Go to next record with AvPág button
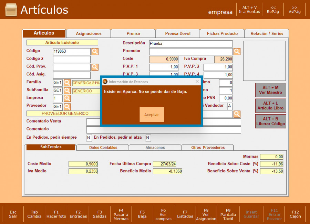The height and width of the screenshot is (224, 310). coord(294,10)
